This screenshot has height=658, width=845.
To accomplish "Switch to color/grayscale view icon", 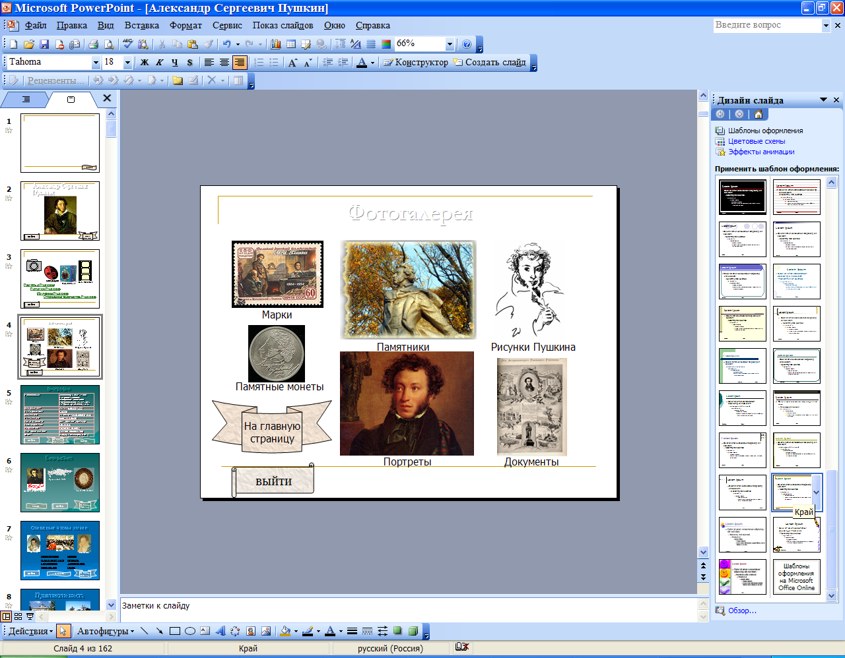I will [386, 44].
